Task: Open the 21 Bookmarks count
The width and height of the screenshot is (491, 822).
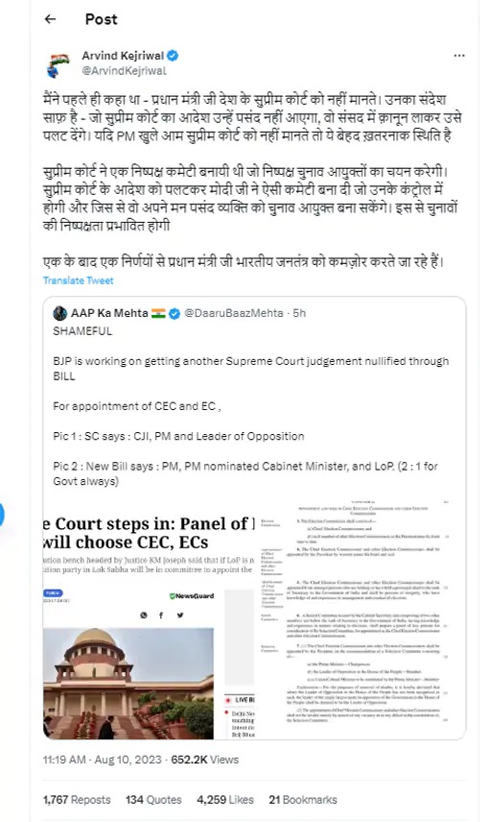Action: [303, 800]
